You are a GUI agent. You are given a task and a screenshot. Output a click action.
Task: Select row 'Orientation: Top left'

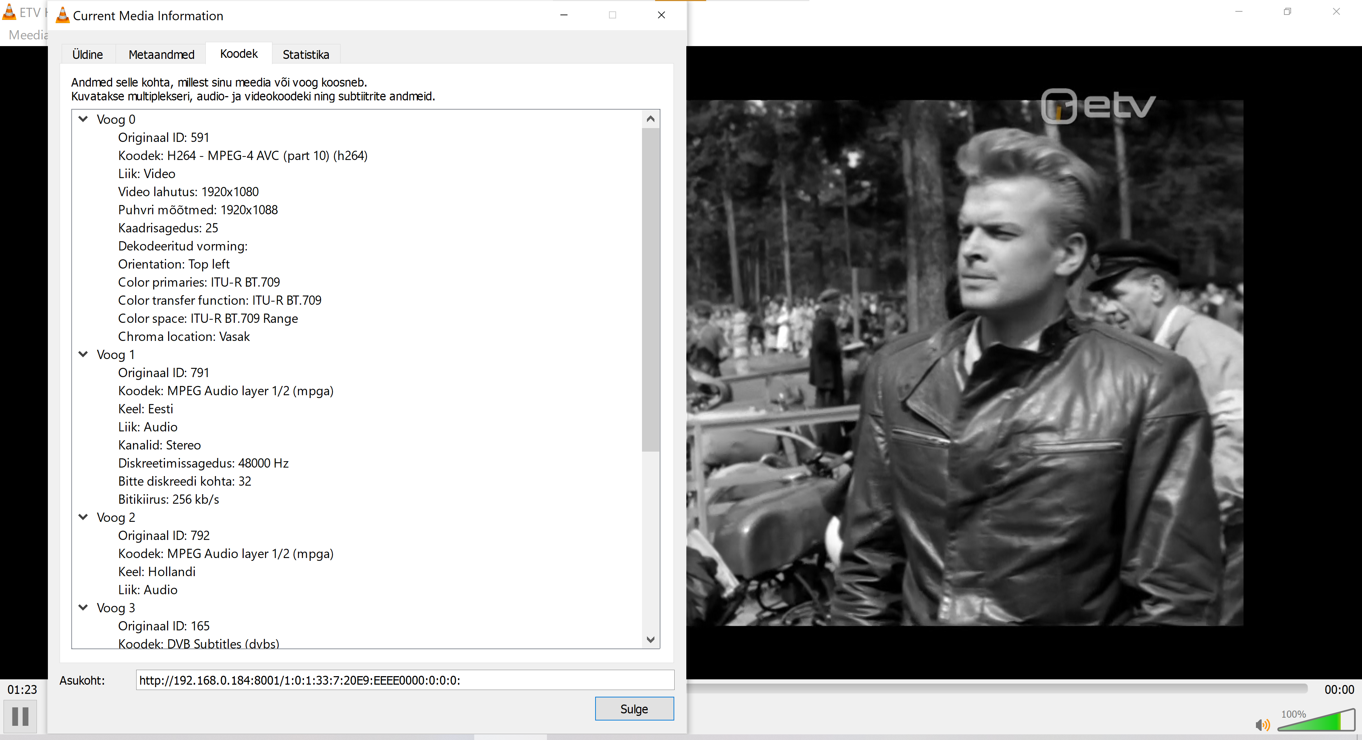pyautogui.click(x=173, y=264)
